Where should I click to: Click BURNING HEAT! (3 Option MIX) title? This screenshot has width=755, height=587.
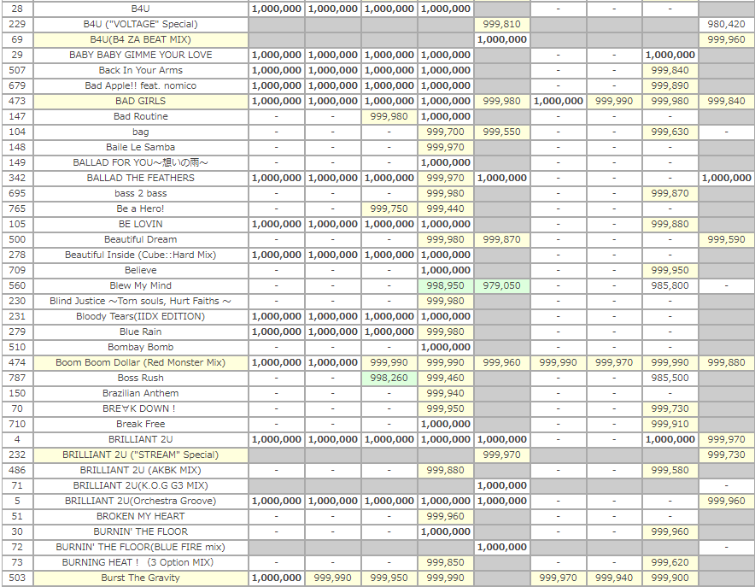138,563
